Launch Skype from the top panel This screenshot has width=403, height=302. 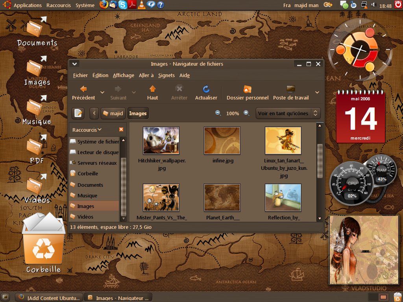(x=123, y=5)
